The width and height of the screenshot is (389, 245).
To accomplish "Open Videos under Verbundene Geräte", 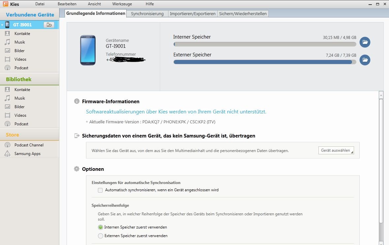I will [20, 59].
